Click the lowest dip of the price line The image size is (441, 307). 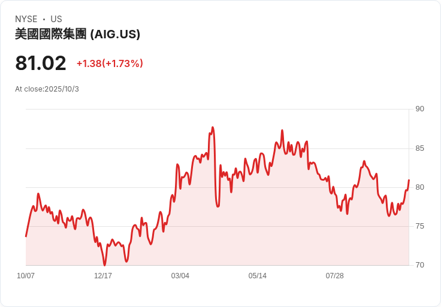[x=104, y=265]
